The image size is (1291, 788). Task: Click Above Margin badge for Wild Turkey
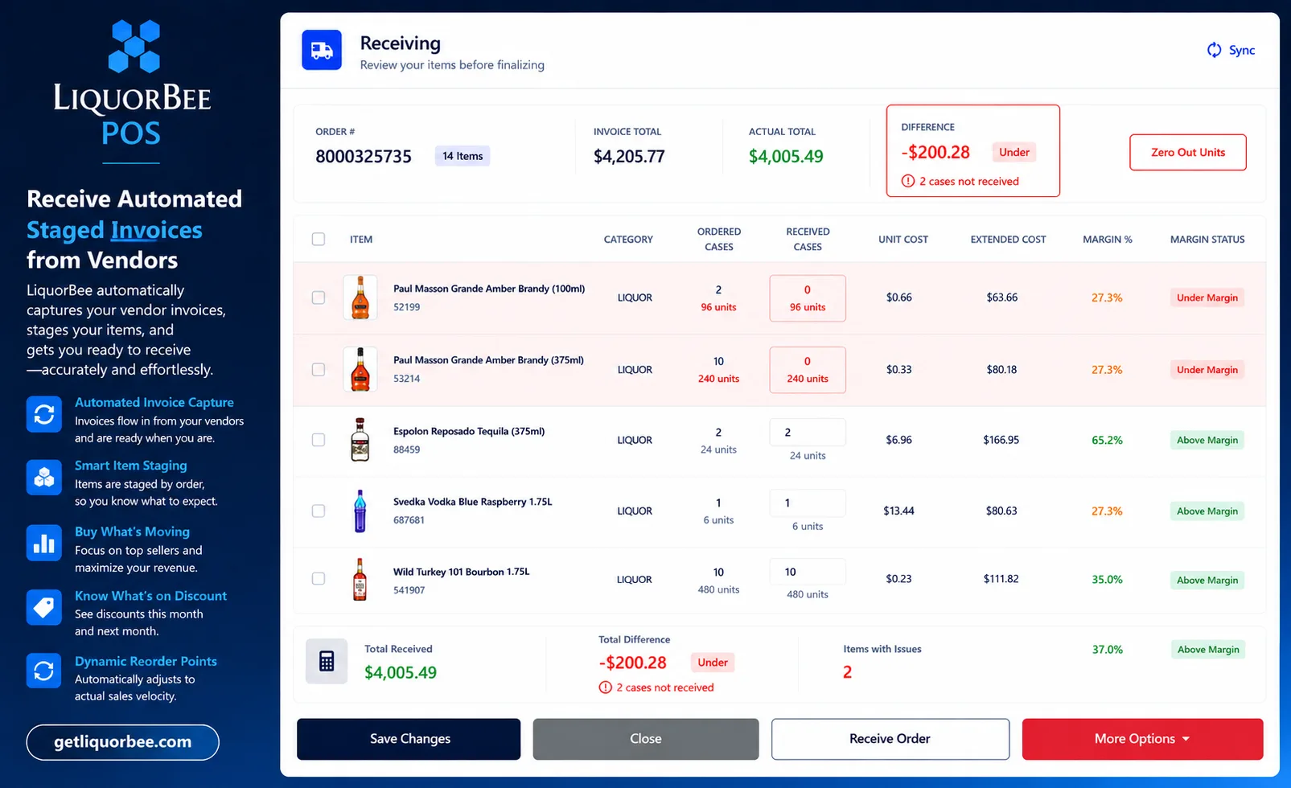click(1207, 580)
